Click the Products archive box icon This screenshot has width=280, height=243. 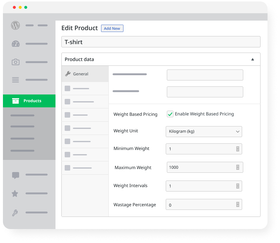point(15,101)
